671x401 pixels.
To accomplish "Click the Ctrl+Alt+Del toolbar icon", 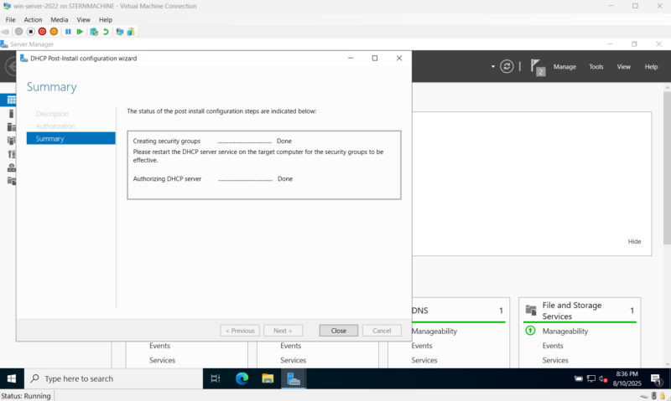I will click(x=5, y=32).
